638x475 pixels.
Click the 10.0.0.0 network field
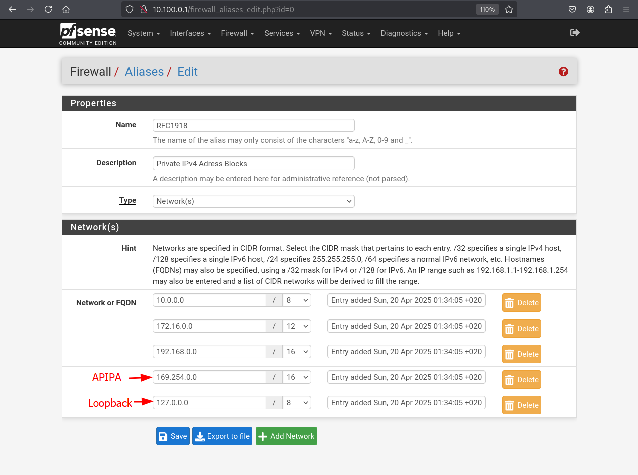point(209,300)
